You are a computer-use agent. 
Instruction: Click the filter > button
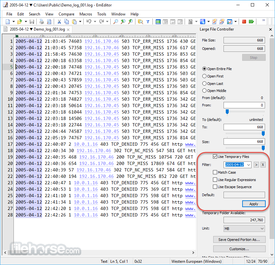[256, 165]
